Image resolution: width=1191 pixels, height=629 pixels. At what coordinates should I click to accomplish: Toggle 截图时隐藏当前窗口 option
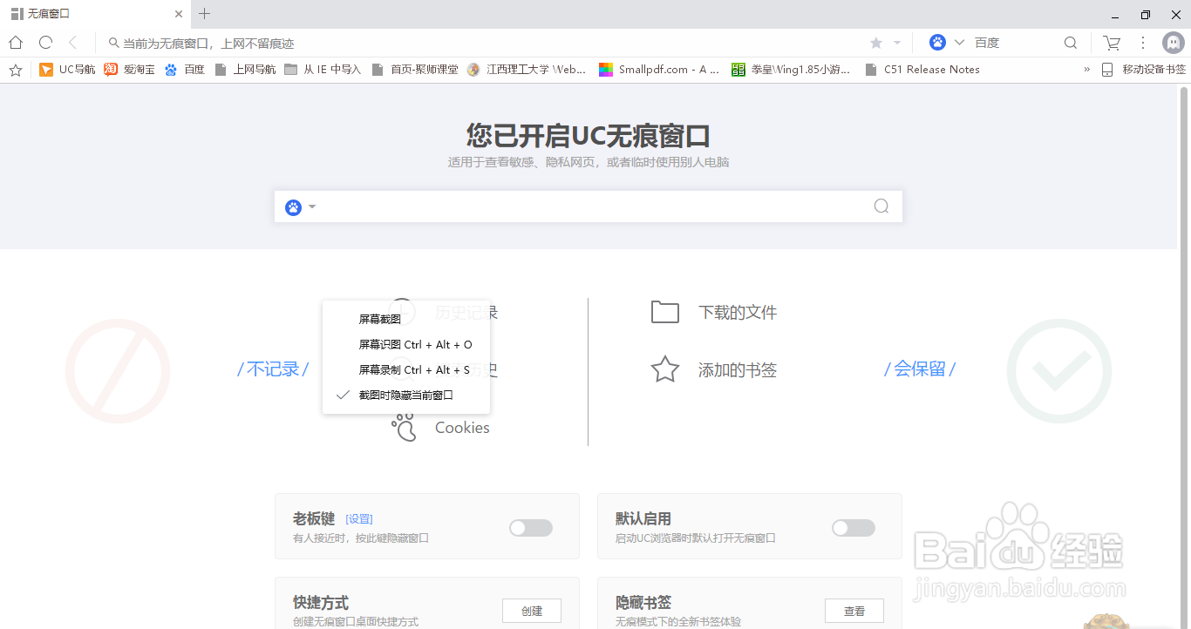(406, 396)
